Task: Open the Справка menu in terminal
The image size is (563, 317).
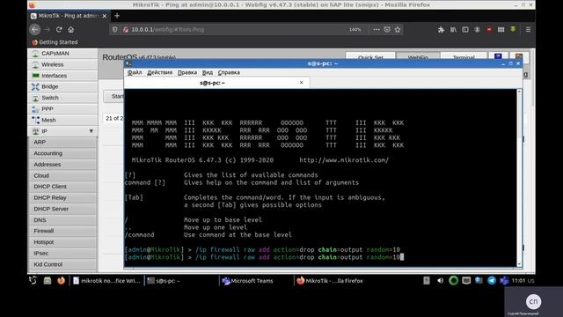Action: coord(229,72)
